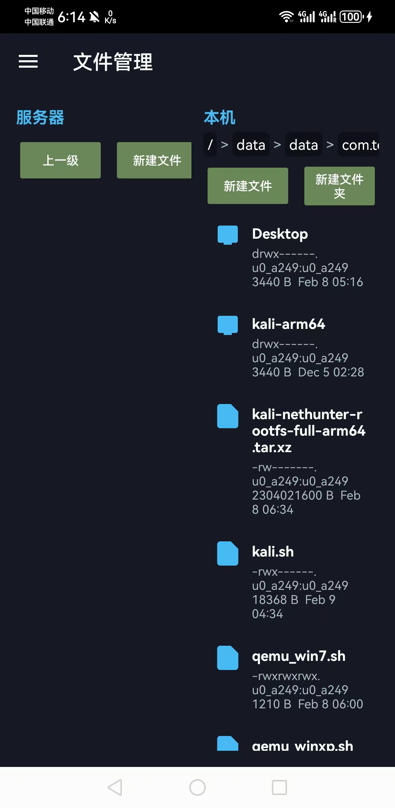
Task: Tap the kali.sh file icon
Action: (x=228, y=553)
